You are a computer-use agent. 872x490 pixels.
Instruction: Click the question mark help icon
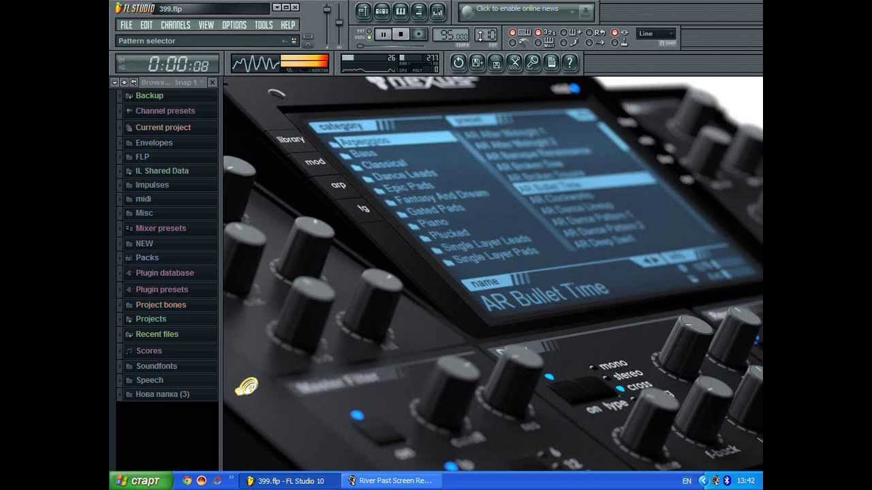[x=570, y=63]
